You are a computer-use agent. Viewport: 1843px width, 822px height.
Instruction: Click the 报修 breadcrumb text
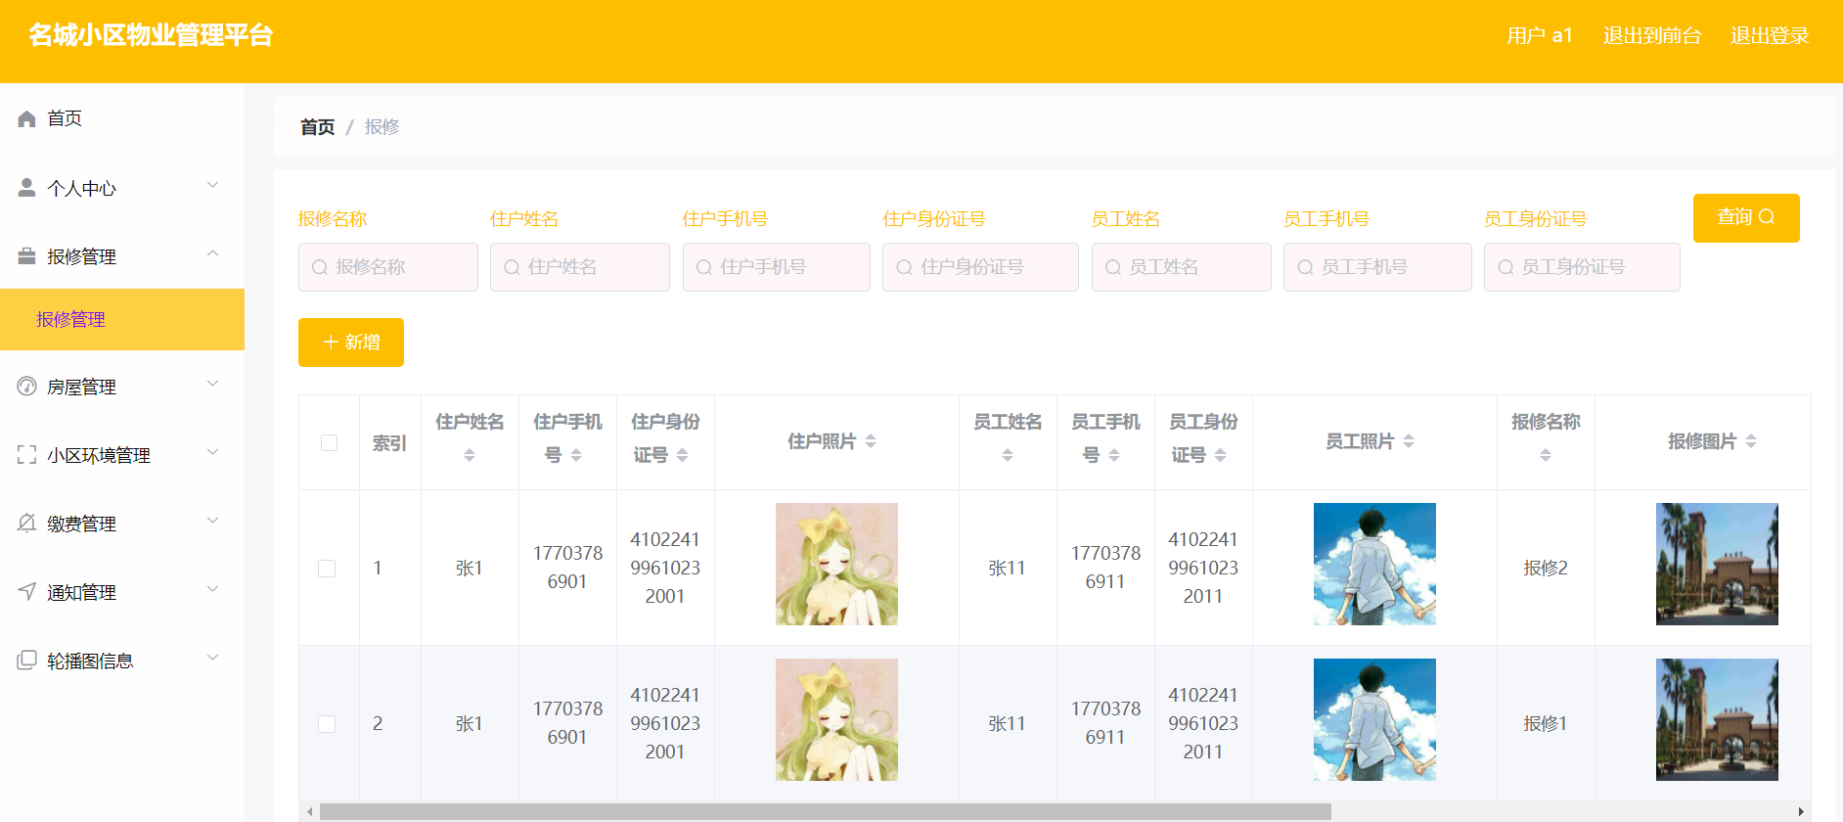pos(382,127)
